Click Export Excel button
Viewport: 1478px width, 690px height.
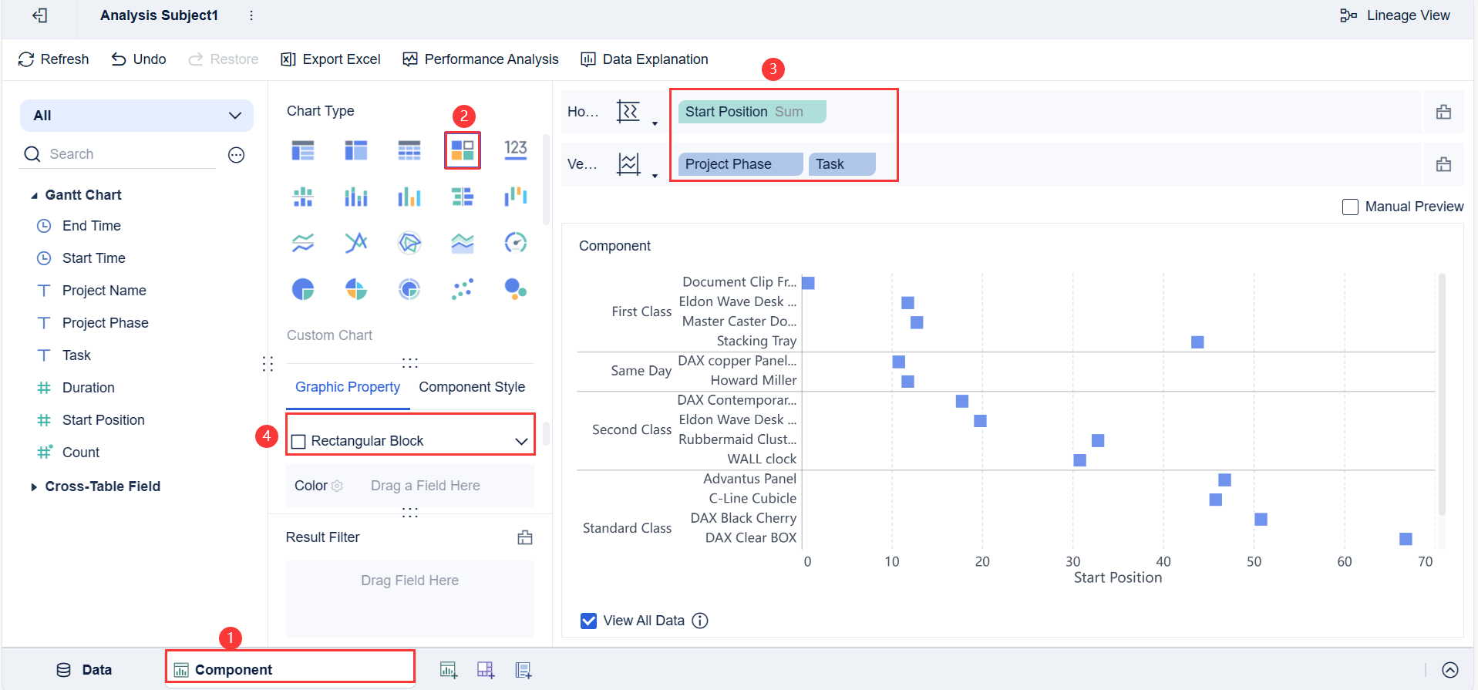tap(331, 59)
